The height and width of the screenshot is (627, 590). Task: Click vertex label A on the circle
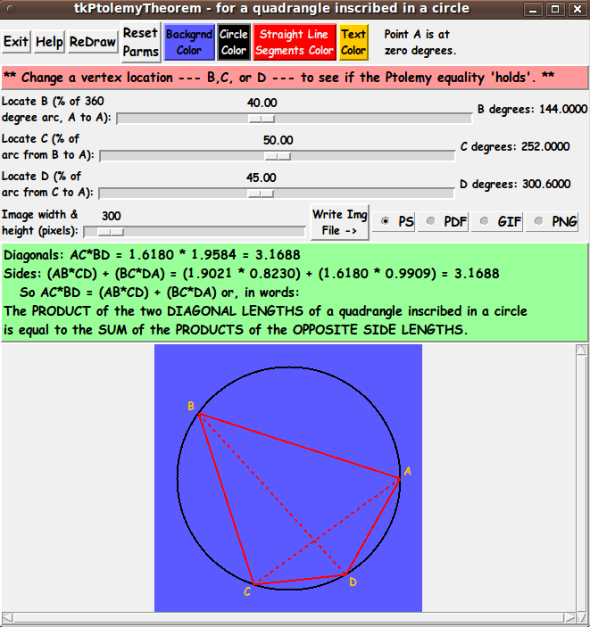[408, 471]
